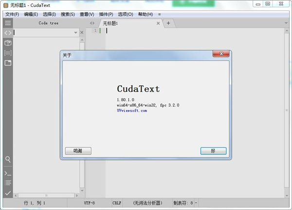Open the 搜索(S) menu
The height and width of the screenshot is (210, 292).
coord(68,14)
